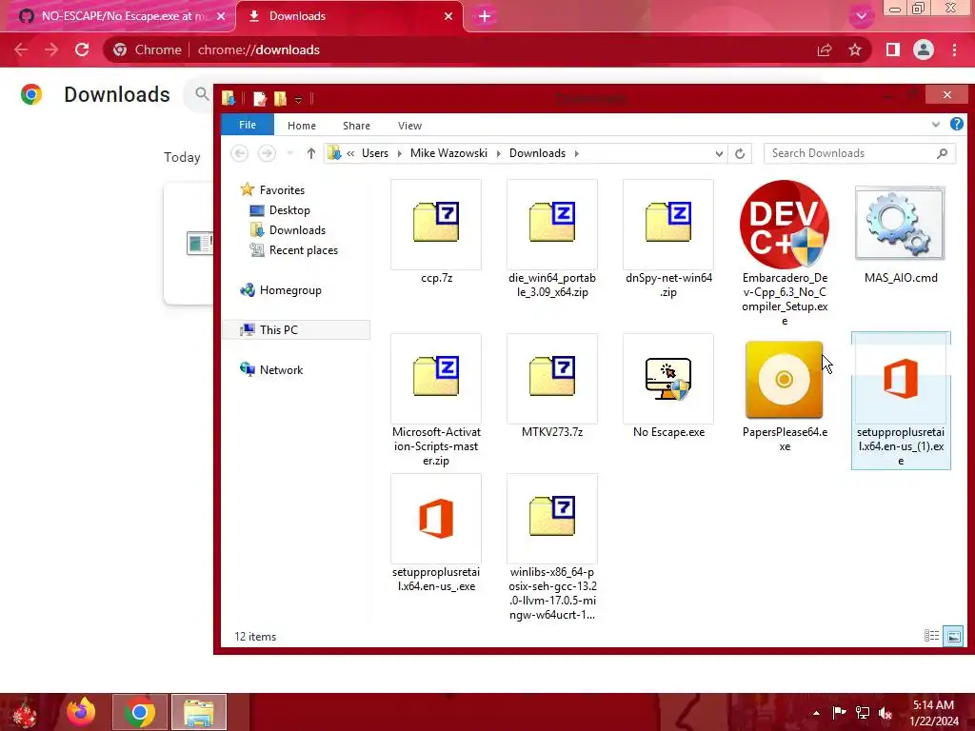975x731 pixels.
Task: Select Microsoft-Activation-Scripts-master.zip file icon
Action: (x=436, y=377)
